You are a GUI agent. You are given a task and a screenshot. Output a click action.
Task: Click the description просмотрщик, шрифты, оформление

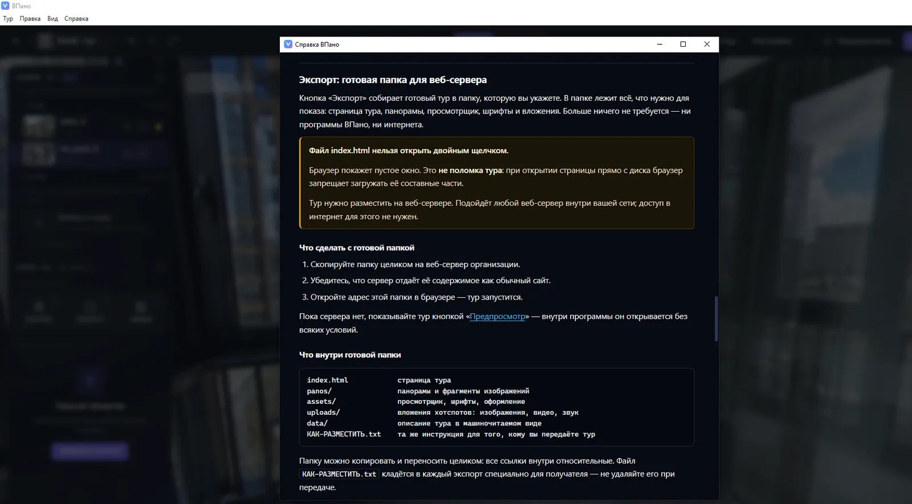(x=461, y=402)
